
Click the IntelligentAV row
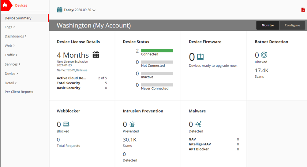pyautogui.click(x=214, y=144)
